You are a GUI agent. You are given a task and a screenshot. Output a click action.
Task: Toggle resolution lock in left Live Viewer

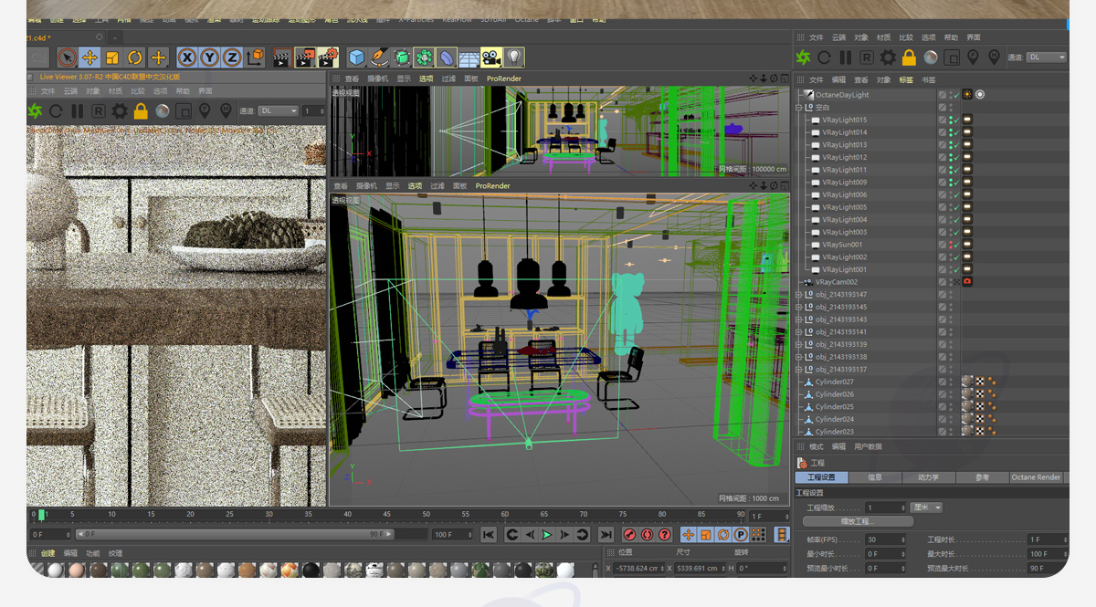[x=141, y=110]
